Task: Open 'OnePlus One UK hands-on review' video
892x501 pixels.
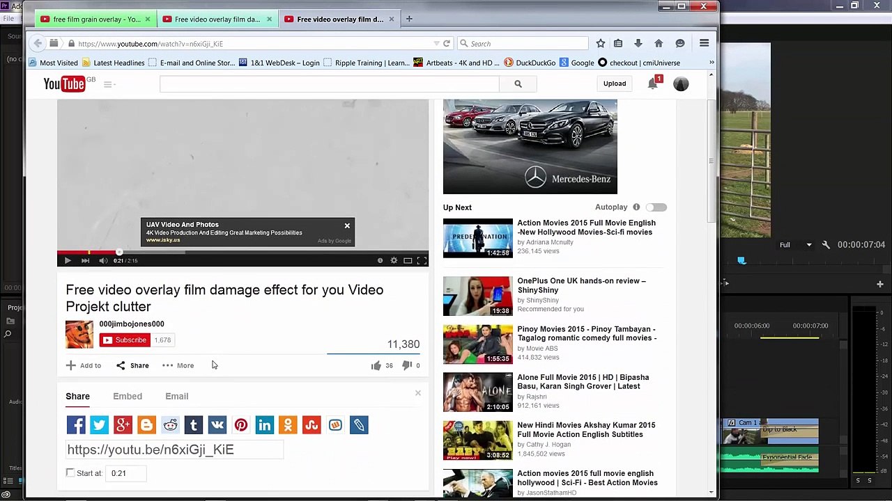Action: (581, 285)
